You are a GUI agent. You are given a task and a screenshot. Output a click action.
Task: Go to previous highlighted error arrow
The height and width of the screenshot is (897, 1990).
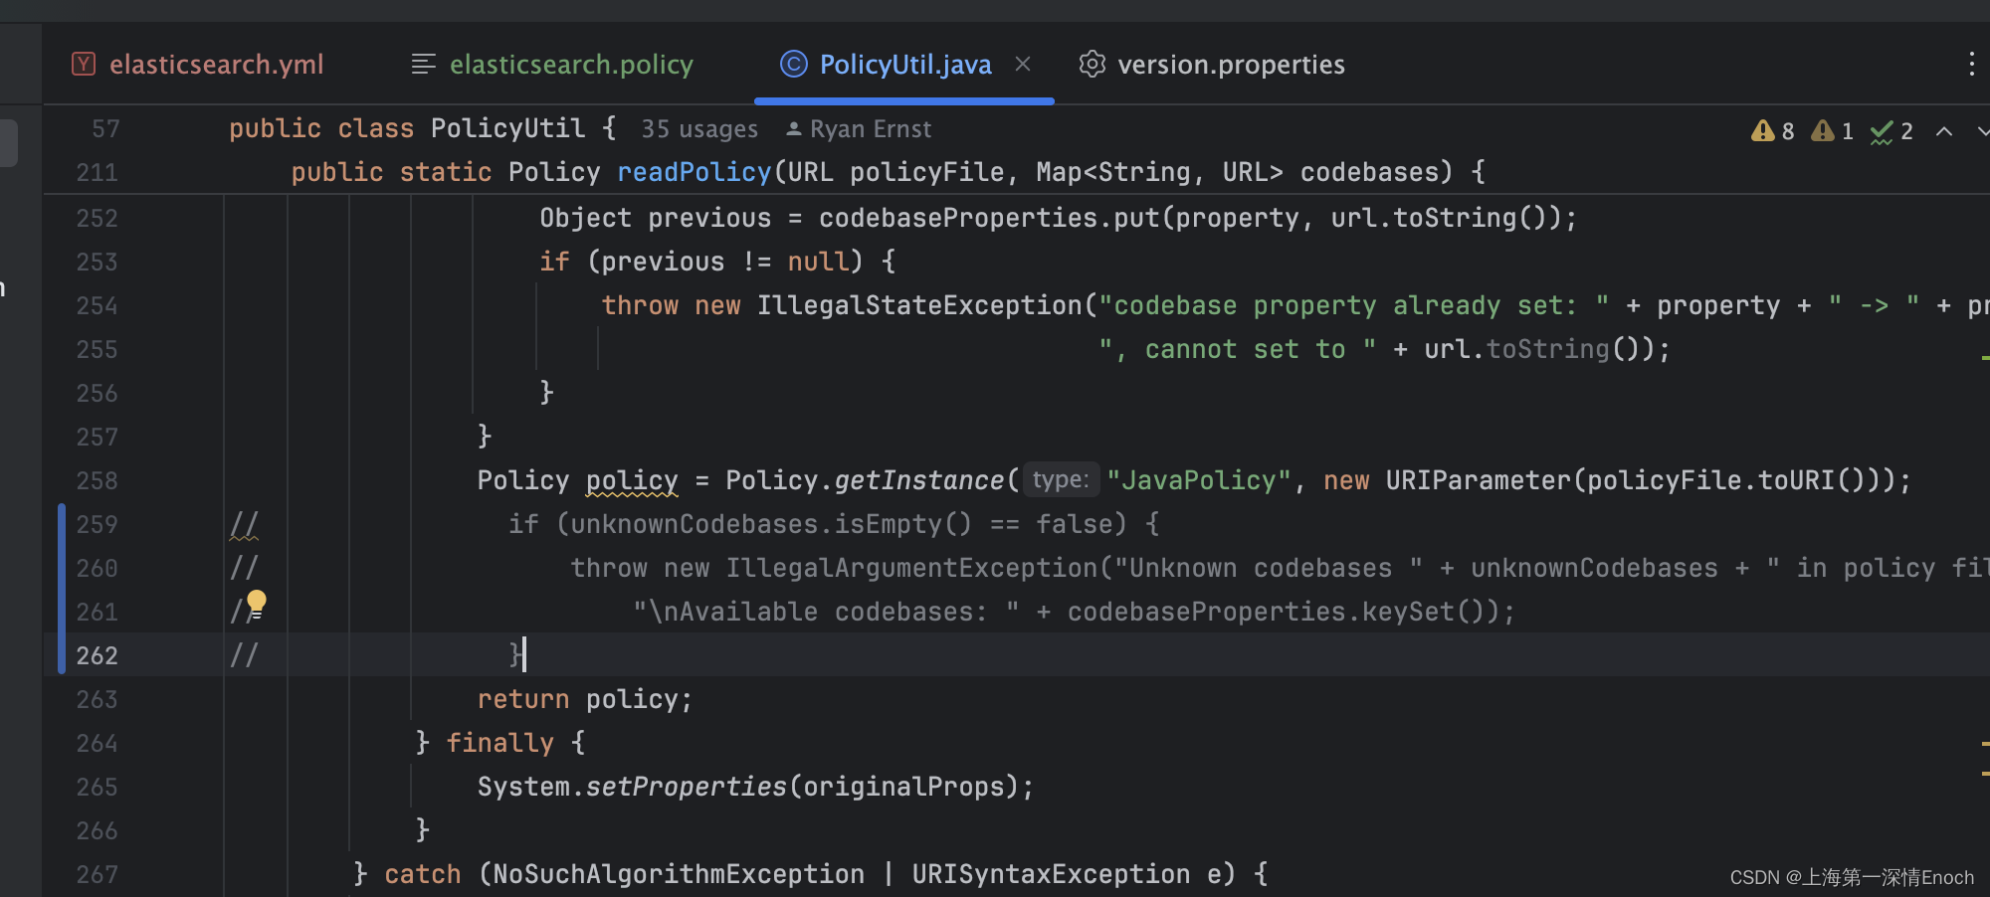[x=1943, y=131]
